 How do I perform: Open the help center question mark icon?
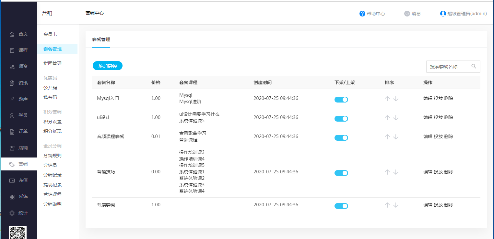pos(362,14)
